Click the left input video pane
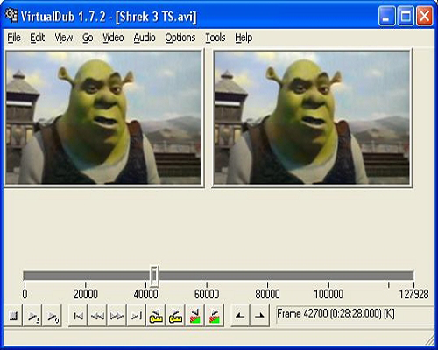 pos(103,117)
